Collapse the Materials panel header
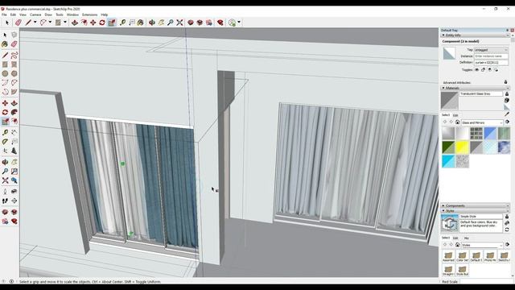Screen dimensions: 515x290 coord(475,88)
